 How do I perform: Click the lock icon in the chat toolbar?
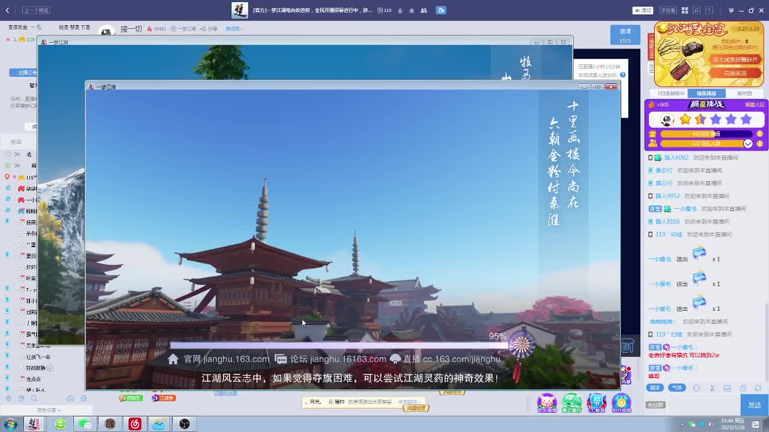(x=743, y=388)
